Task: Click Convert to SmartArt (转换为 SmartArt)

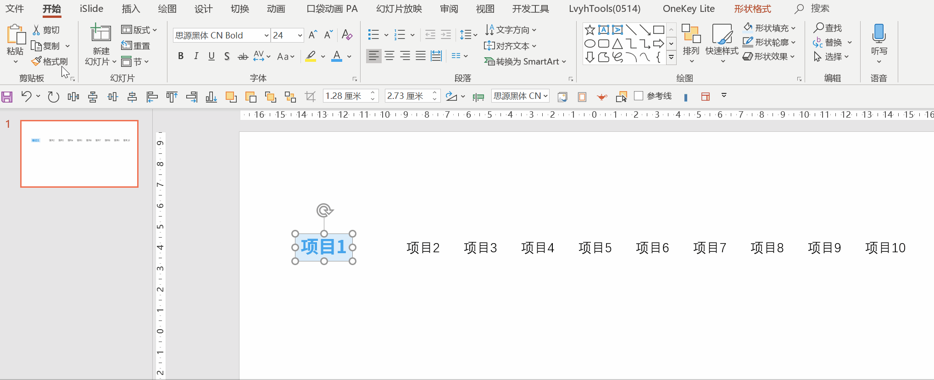Action: [525, 61]
